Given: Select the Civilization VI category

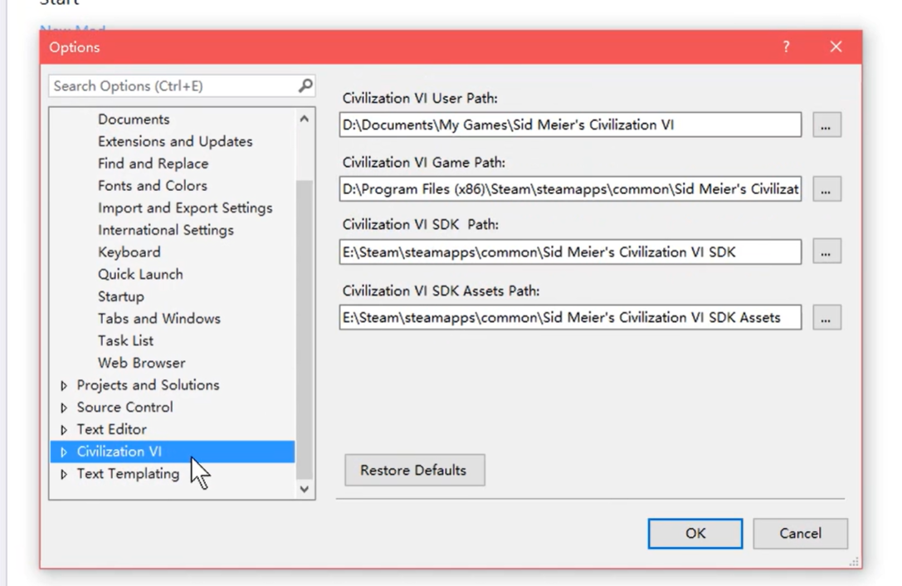Looking at the screenshot, I should click(173, 452).
